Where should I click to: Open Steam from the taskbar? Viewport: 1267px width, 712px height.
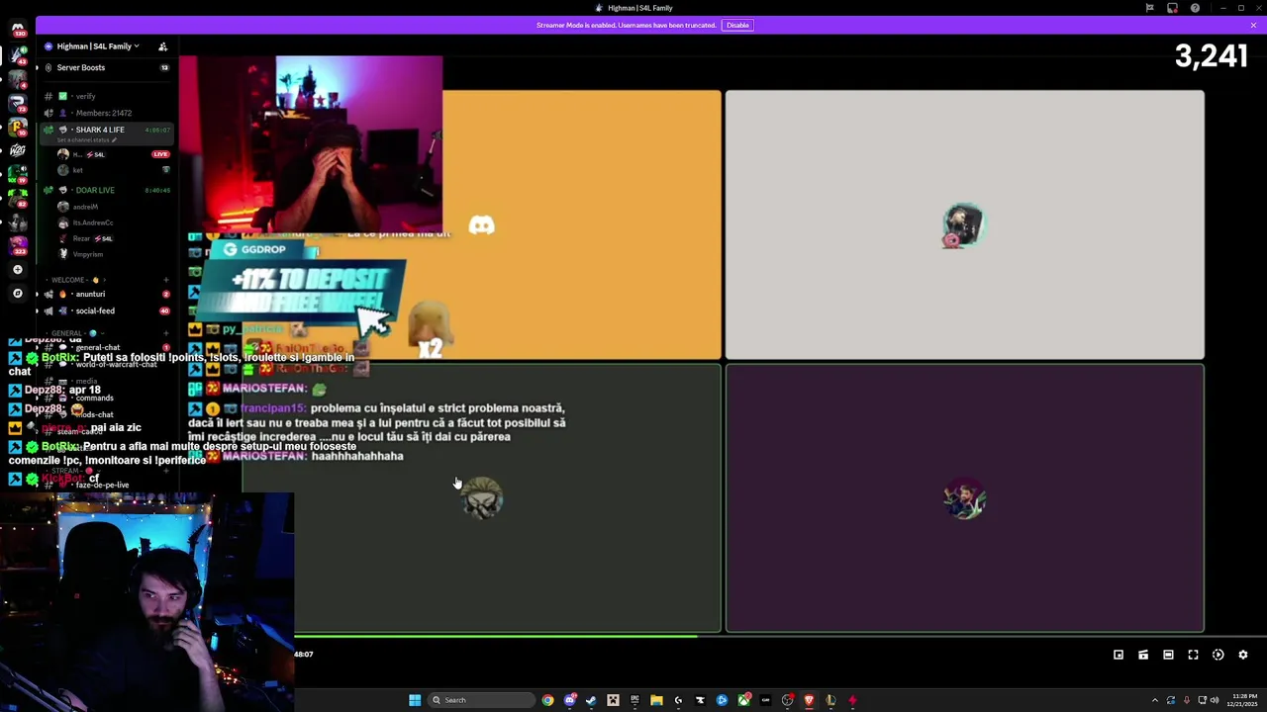[591, 700]
